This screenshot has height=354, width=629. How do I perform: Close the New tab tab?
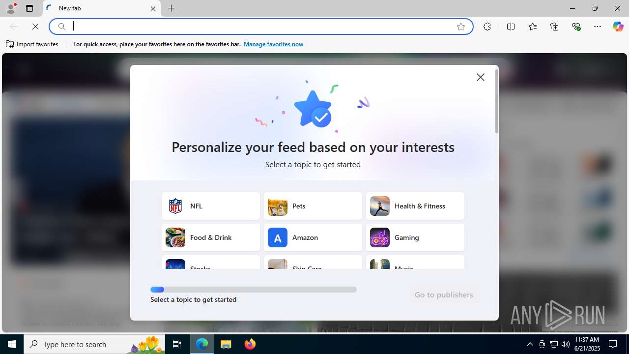tap(153, 8)
